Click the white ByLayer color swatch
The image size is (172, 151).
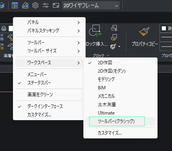click(x=164, y=28)
